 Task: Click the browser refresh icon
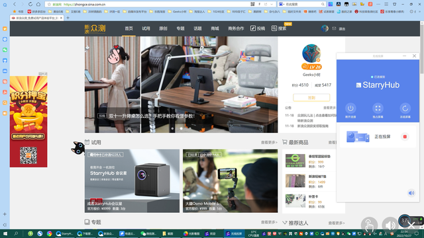[x=30, y=4]
